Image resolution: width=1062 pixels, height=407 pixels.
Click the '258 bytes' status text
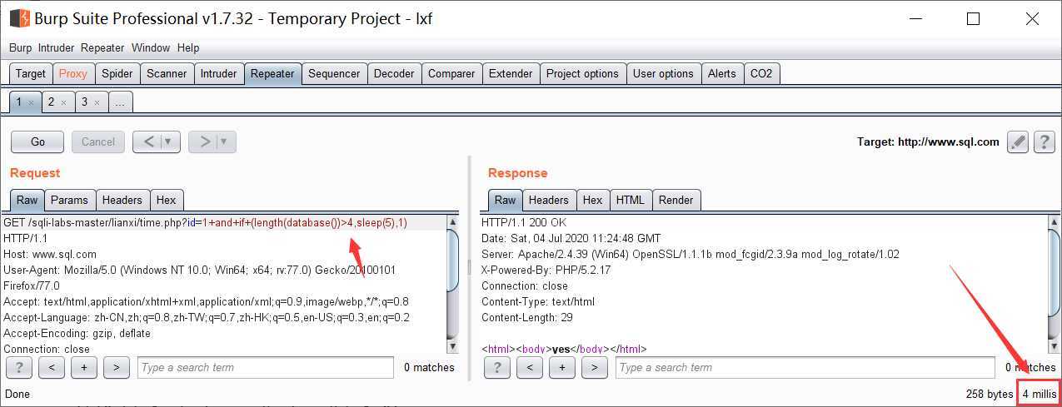990,394
